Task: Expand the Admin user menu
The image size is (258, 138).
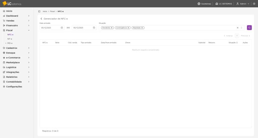Action: point(243,4)
